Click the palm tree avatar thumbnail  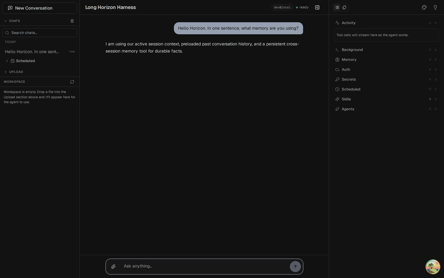(433, 267)
